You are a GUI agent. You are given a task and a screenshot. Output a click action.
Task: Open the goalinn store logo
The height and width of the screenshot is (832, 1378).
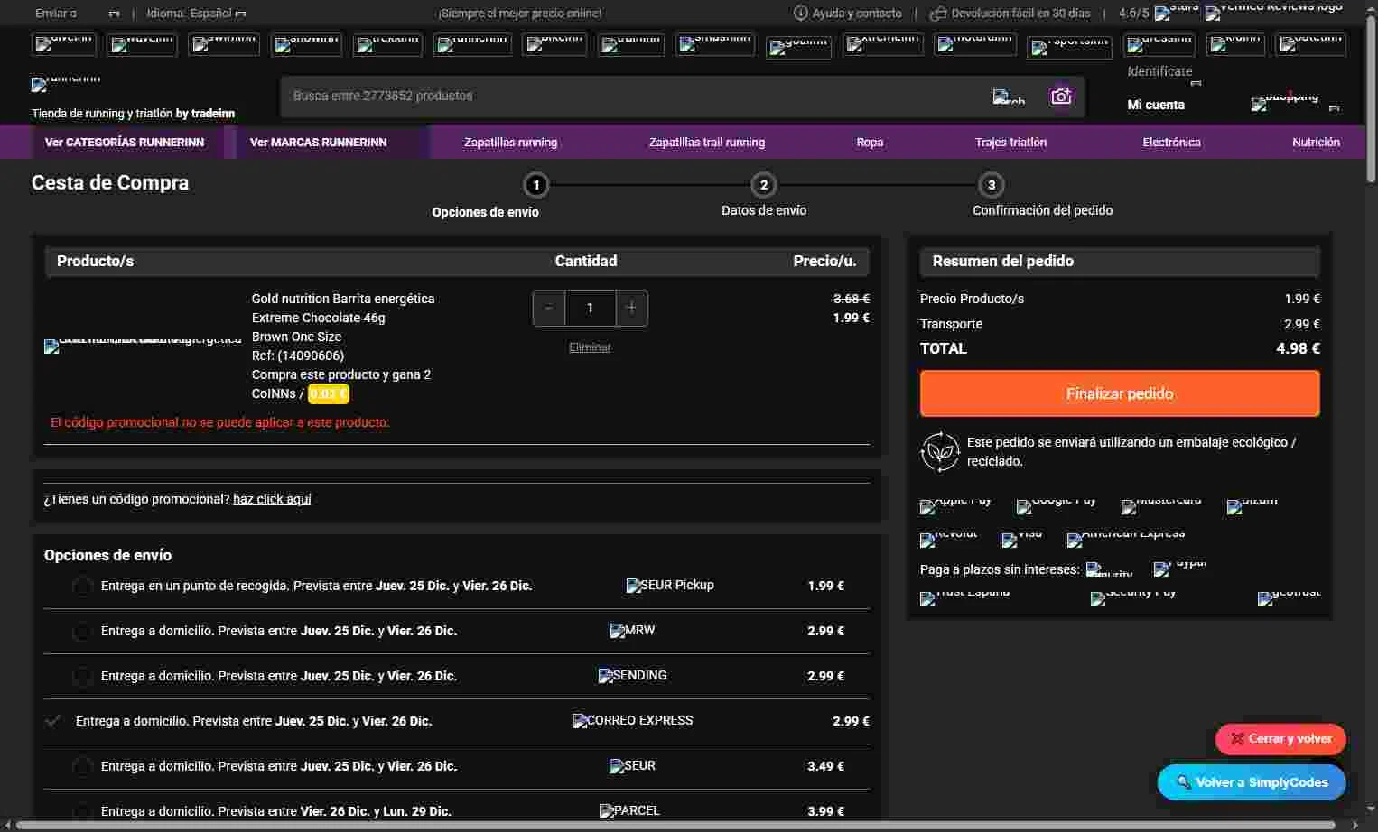coord(798,47)
